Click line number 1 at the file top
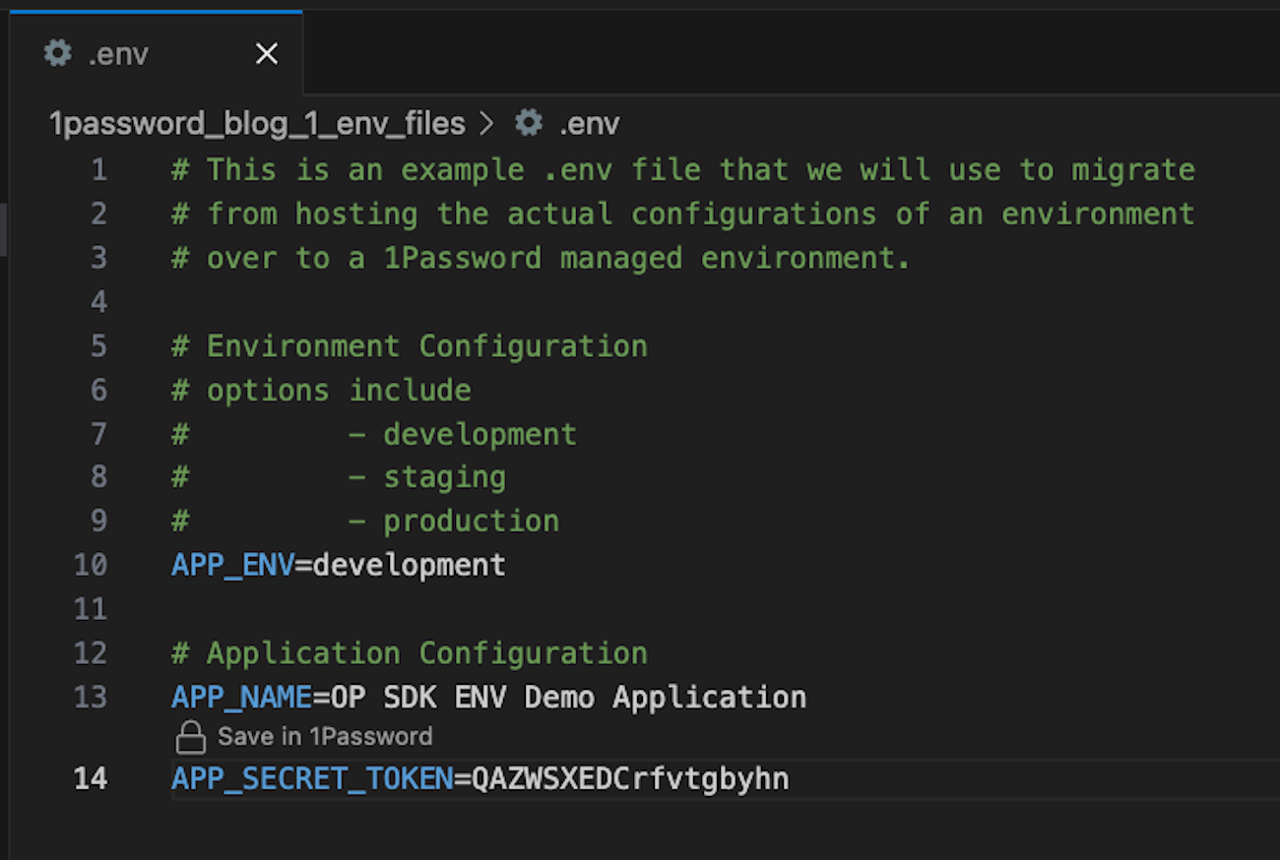Image resolution: width=1280 pixels, height=860 pixels. 98,169
